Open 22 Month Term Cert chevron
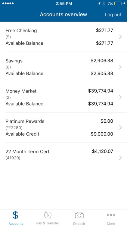 point(120,158)
